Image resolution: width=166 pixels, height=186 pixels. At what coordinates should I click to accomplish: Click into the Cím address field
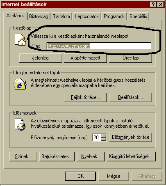coord(99,46)
